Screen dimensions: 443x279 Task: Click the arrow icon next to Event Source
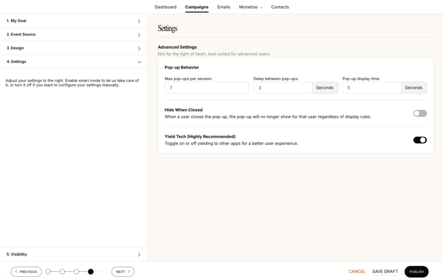tap(139, 35)
